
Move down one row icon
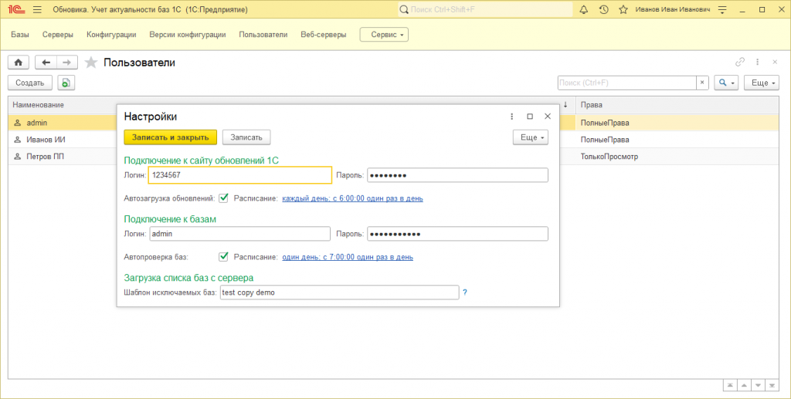758,385
